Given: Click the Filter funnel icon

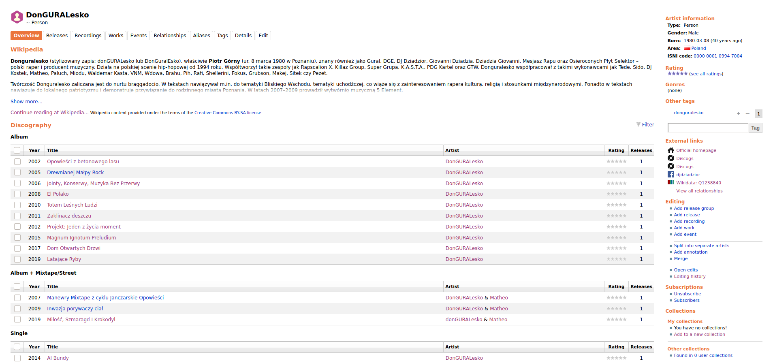Looking at the screenshot, I should pos(638,125).
